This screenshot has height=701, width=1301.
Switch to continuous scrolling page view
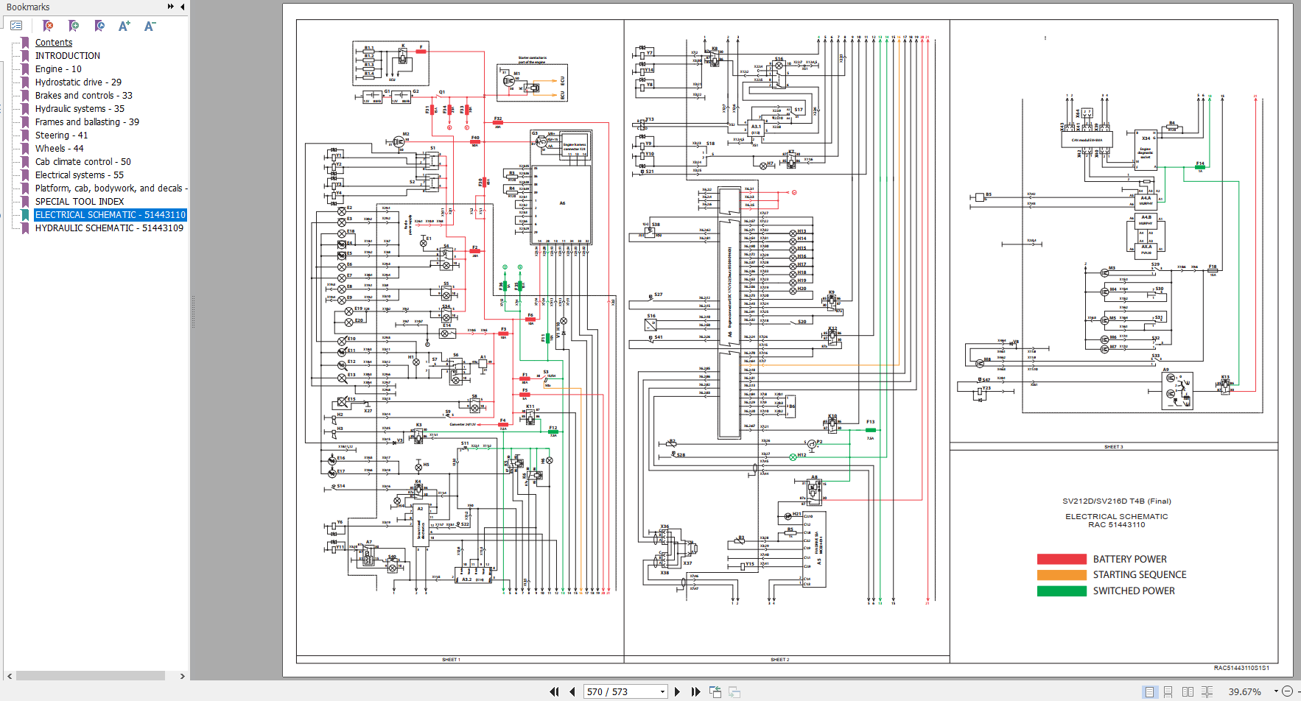pos(1168,691)
